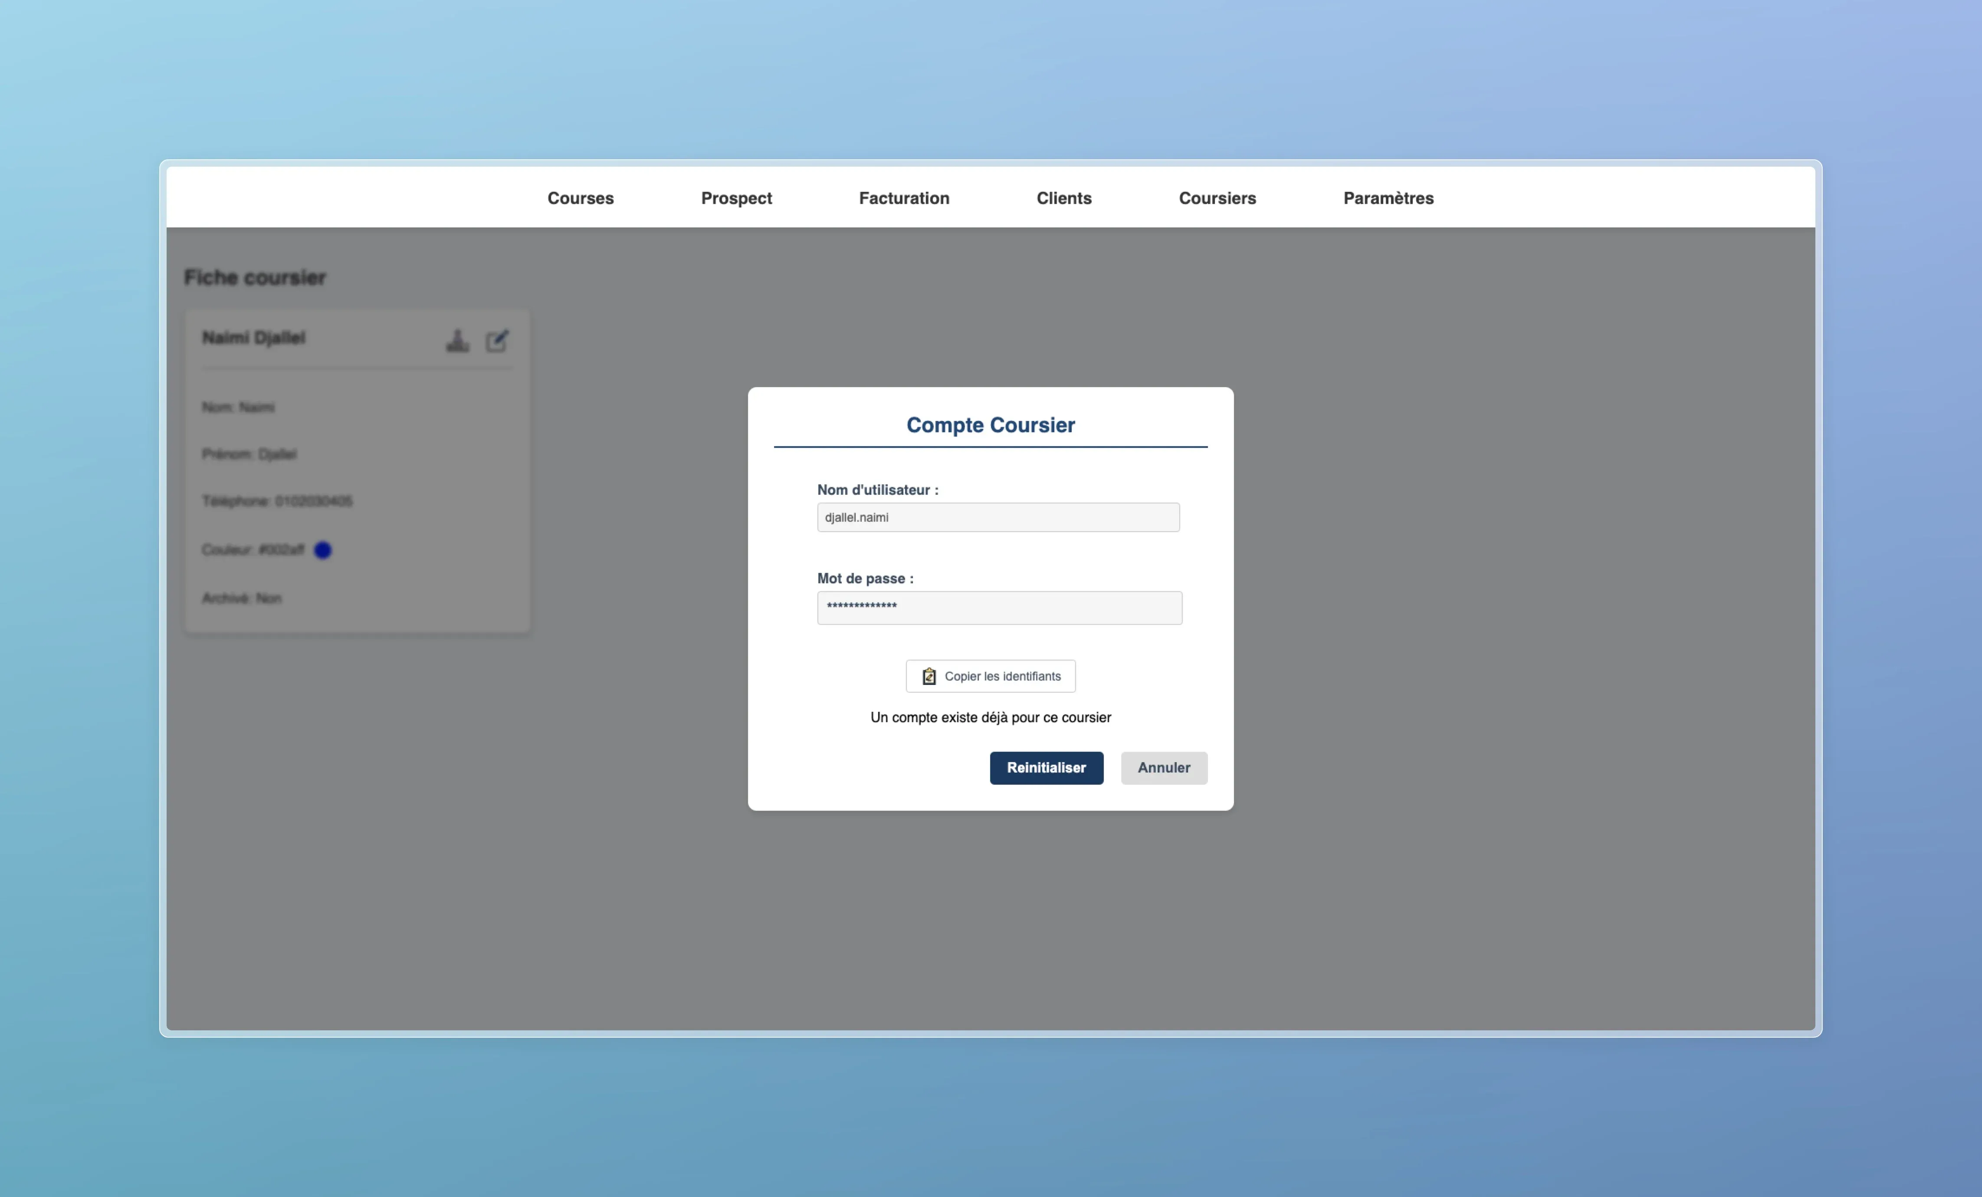
Task: Click the Fiche coursier page heading
Action: [255, 277]
